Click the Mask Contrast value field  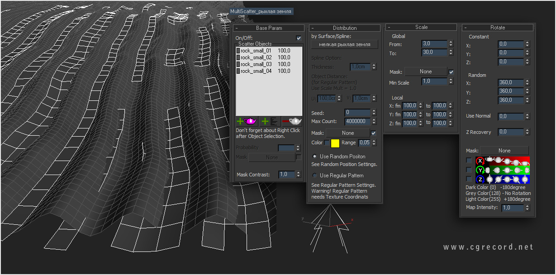pos(286,175)
